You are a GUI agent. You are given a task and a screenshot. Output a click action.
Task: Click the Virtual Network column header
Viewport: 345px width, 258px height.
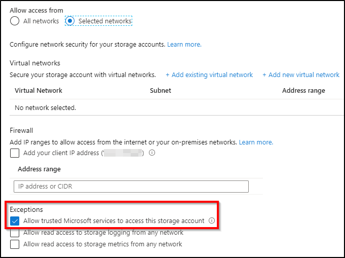39,90
